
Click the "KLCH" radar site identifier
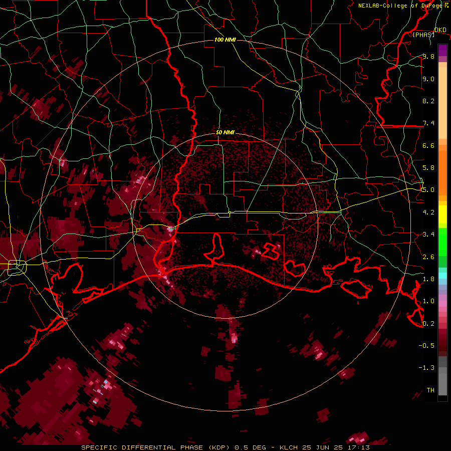click(x=289, y=447)
